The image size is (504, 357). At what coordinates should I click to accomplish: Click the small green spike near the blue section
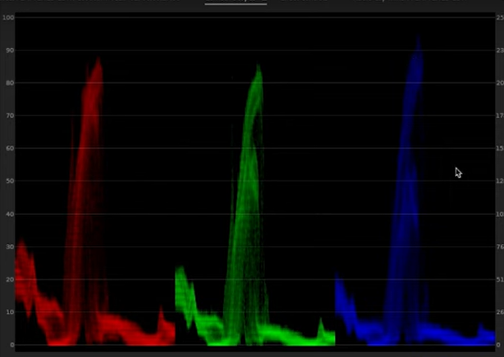pos(321,325)
